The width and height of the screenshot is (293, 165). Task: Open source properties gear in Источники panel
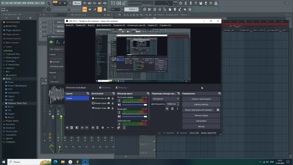click(x=103, y=127)
